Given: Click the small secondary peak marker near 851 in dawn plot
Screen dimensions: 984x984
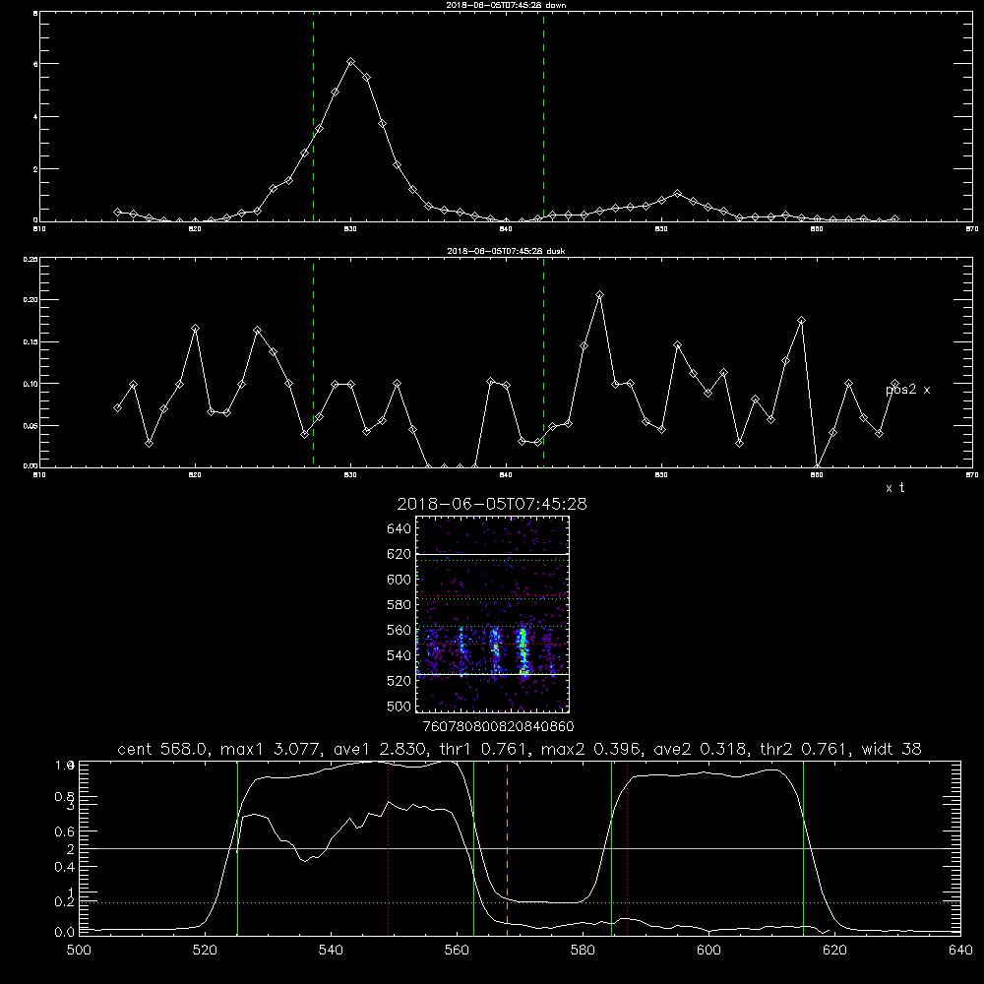Looking at the screenshot, I should tap(677, 193).
